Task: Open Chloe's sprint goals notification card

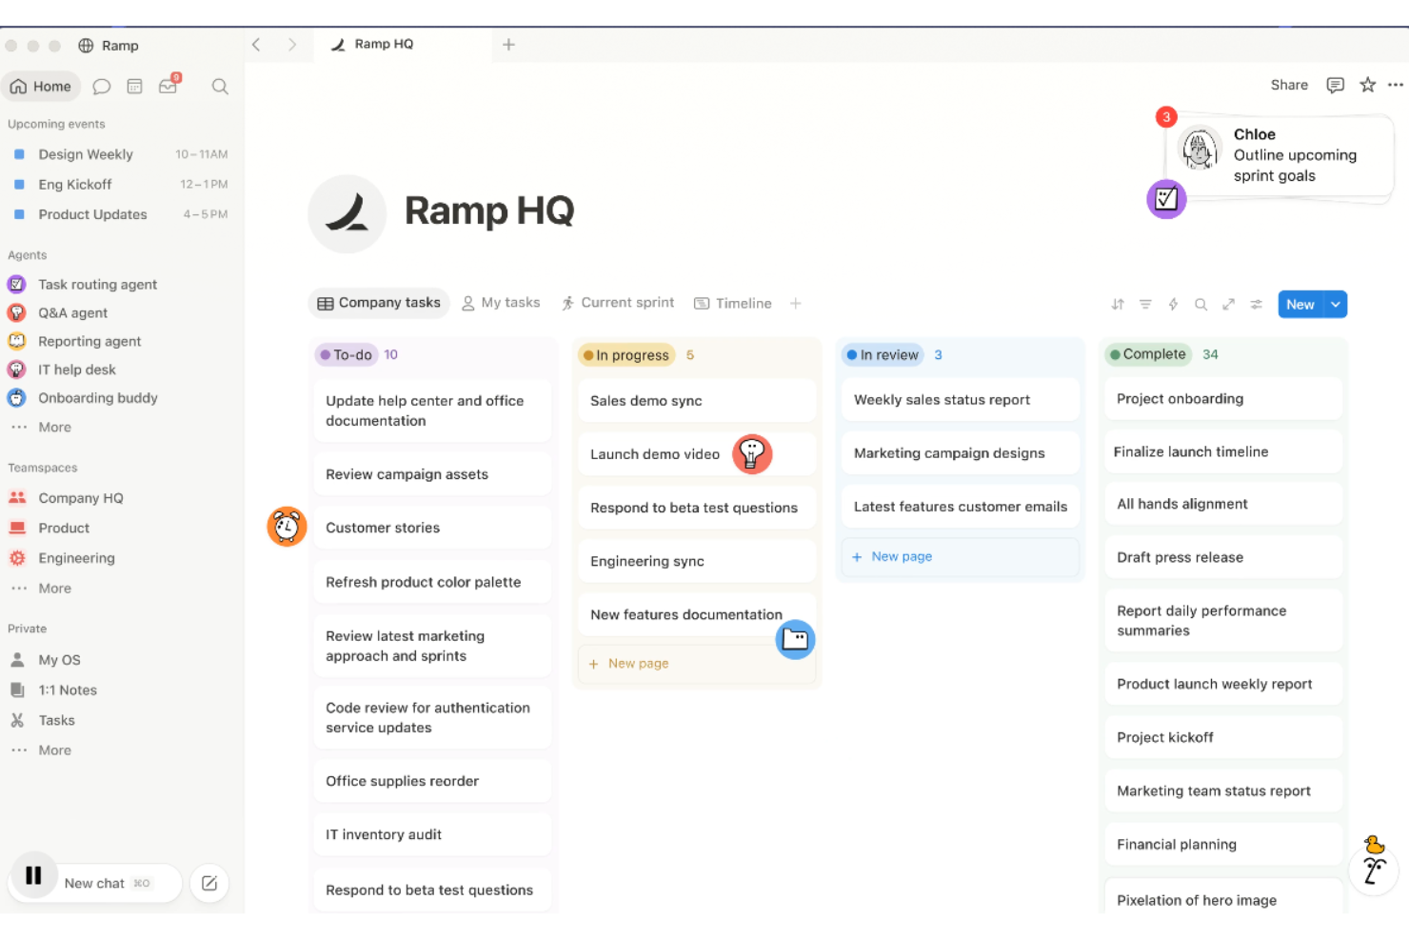Action: (1280, 157)
